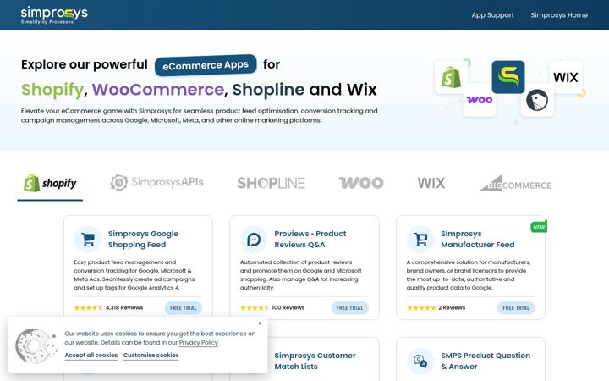Open the App Support link
The height and width of the screenshot is (381, 609).
pos(492,15)
